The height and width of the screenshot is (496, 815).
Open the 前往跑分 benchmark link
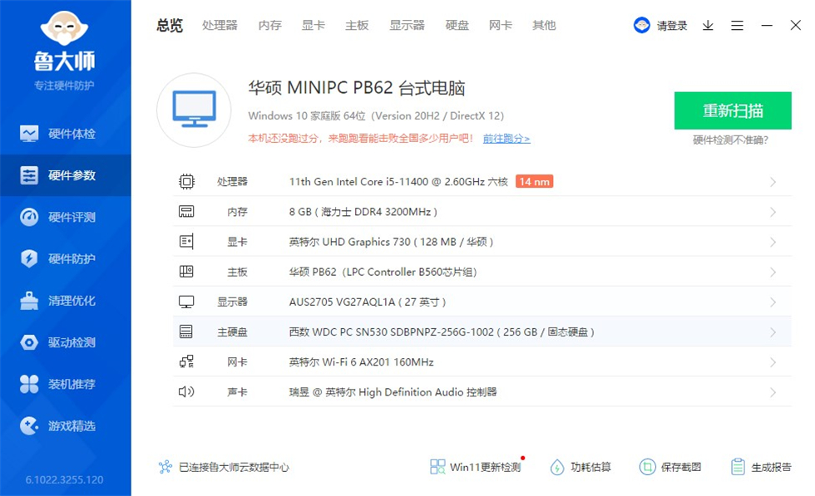point(507,139)
